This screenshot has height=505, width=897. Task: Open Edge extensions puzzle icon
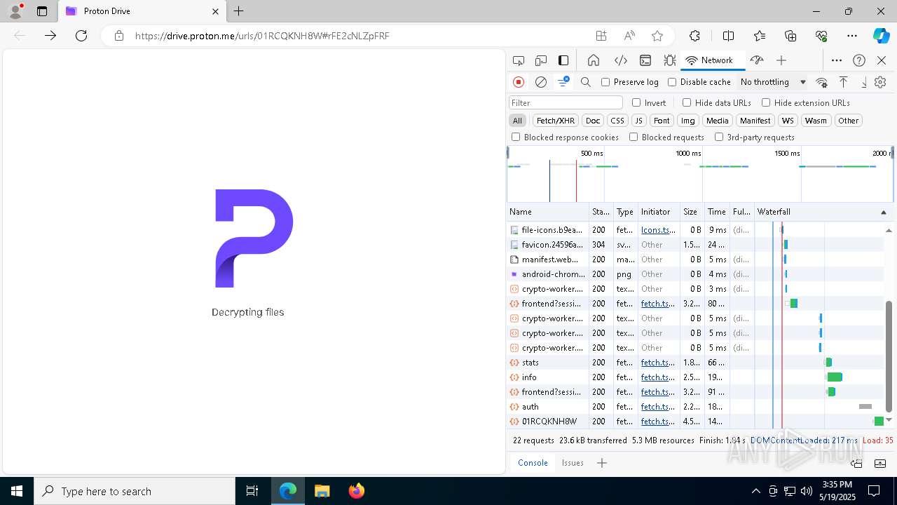tap(694, 36)
